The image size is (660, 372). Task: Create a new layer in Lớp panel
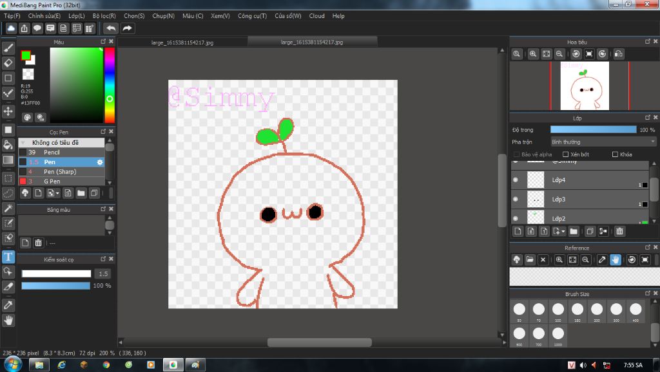518,231
